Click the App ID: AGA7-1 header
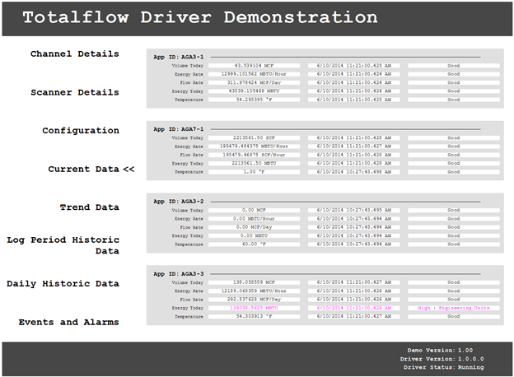Viewport: 514px width, 377px height. coord(179,129)
